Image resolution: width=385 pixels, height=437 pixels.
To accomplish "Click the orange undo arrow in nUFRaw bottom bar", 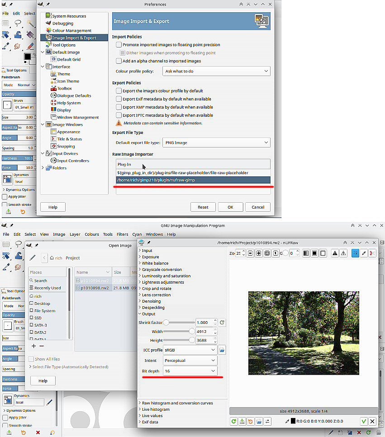I will [x=250, y=422].
